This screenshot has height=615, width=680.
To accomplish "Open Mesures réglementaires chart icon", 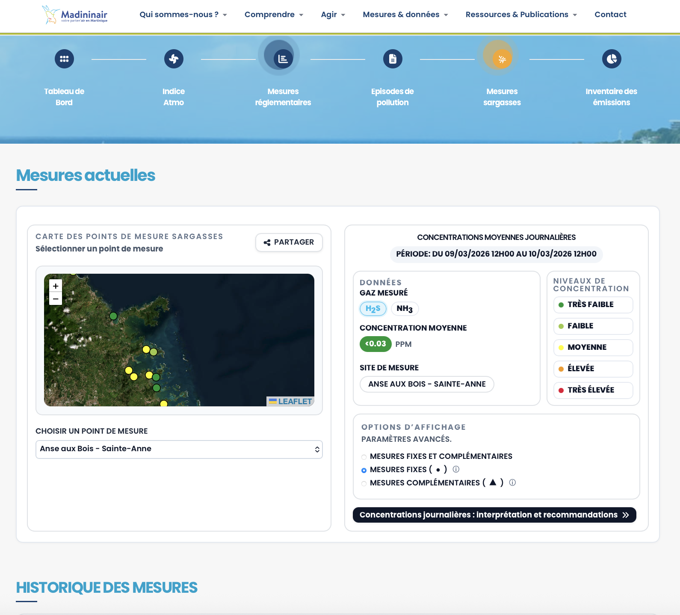I will [283, 59].
